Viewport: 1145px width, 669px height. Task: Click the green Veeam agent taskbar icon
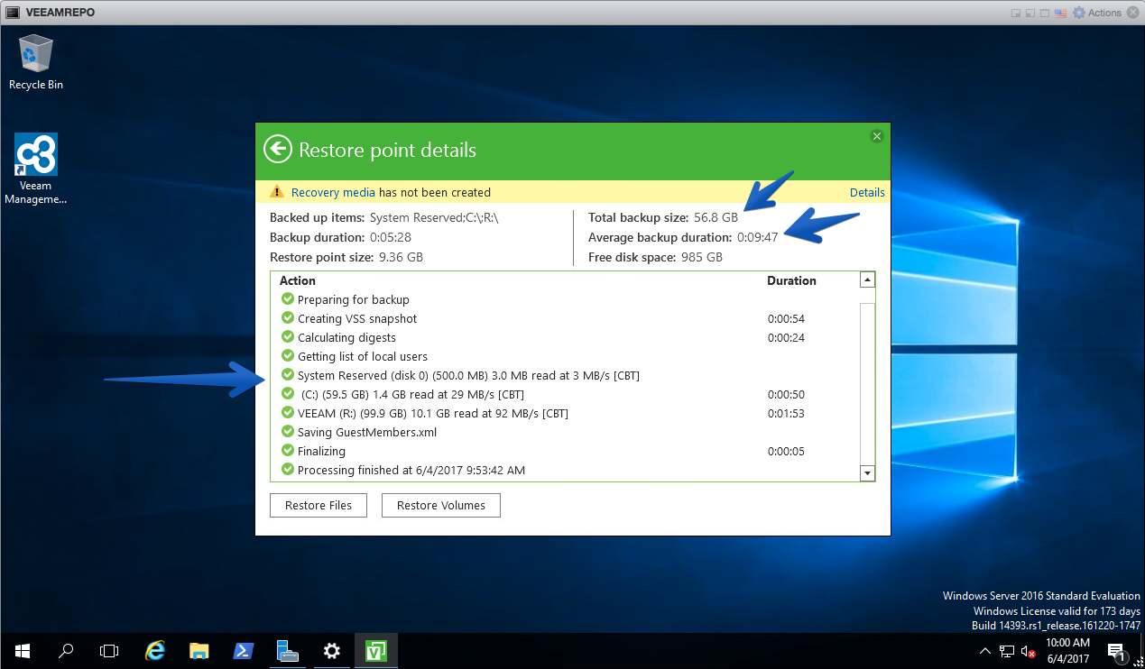click(376, 651)
